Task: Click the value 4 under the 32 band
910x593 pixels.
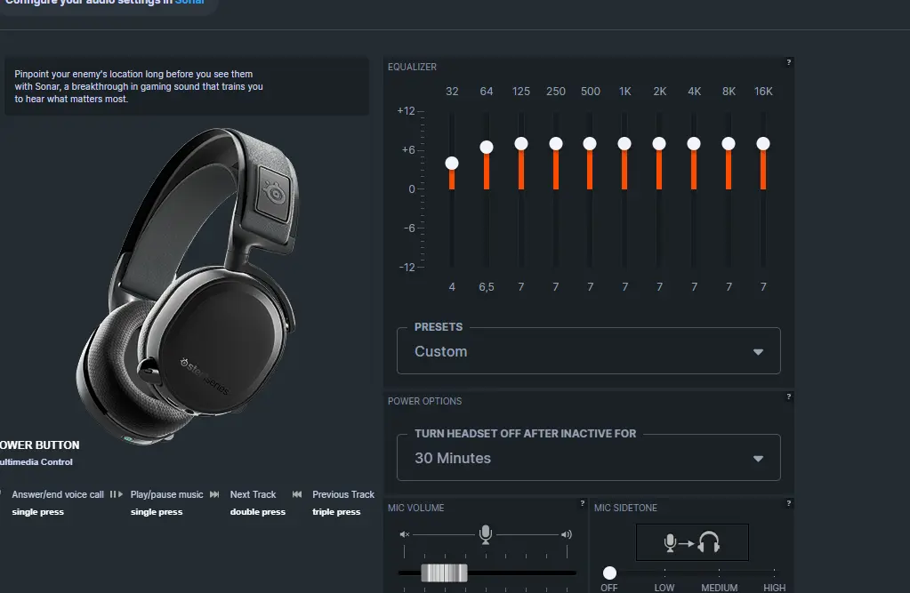Action: (452, 286)
